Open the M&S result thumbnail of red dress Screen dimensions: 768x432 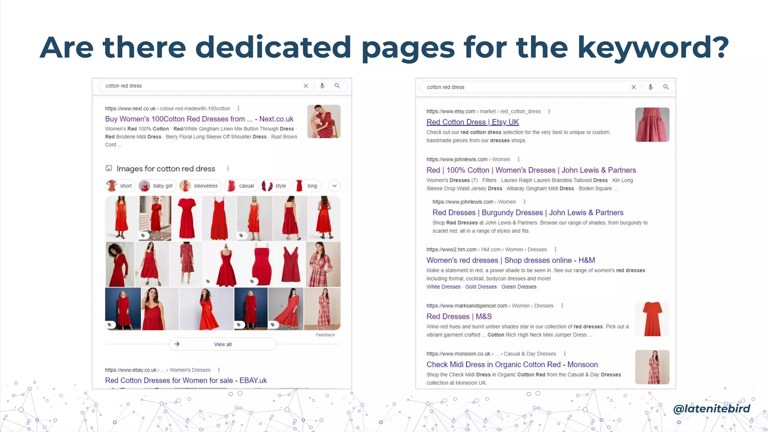(652, 319)
